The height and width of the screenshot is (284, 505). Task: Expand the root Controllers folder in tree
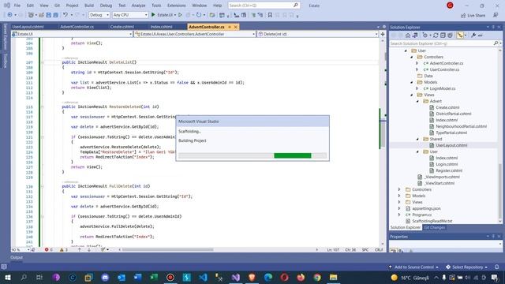[399, 189]
